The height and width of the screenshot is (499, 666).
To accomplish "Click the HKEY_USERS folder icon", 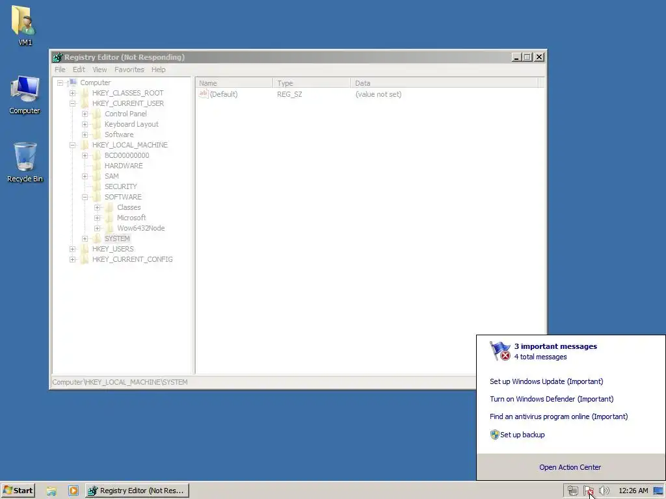I will click(x=85, y=249).
